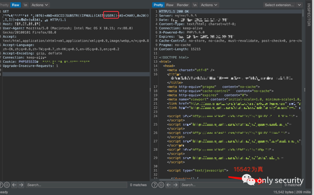Viewport: 314px width, 195px height.
Task: Click the inspector pane divider handle
Action: [x=305, y=90]
